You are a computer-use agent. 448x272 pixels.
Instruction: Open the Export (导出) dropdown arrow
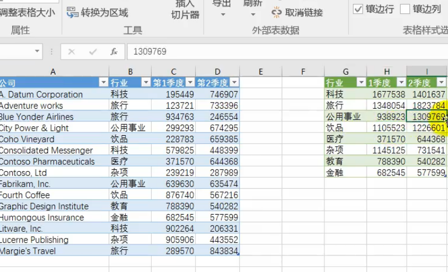[x=223, y=14]
